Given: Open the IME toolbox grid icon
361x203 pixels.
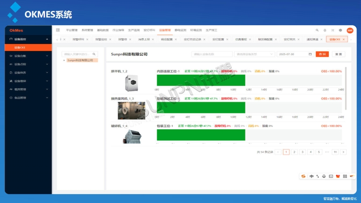Looking at the screenshot, I should pyautogui.click(x=345, y=176).
